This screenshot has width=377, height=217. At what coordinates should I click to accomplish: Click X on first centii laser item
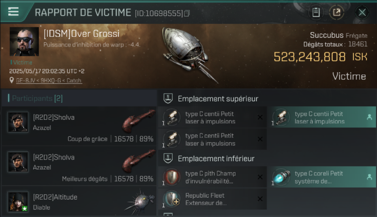click(260, 117)
